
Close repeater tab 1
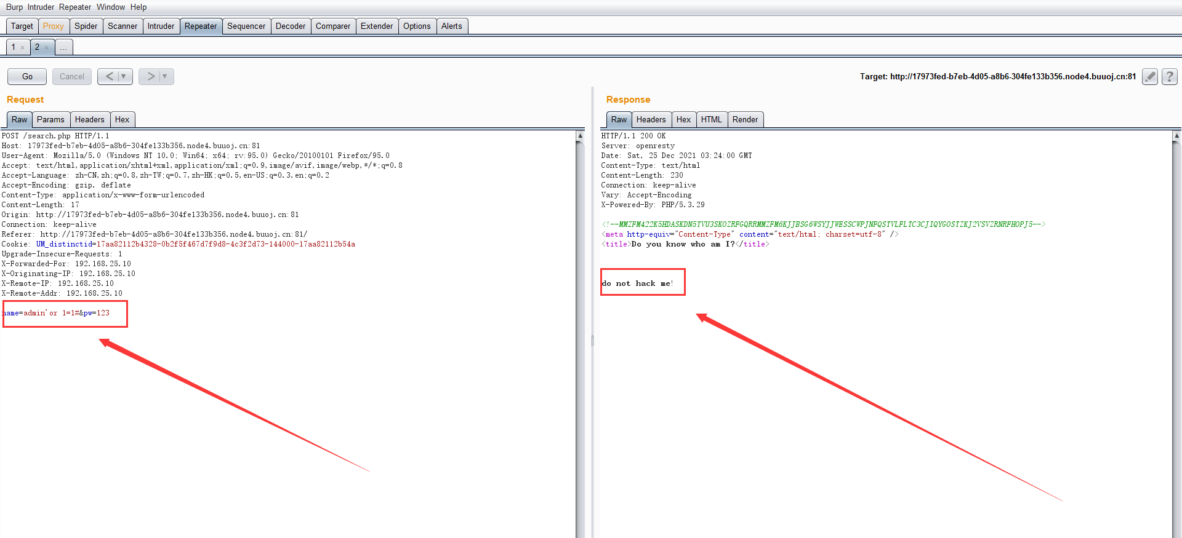click(x=23, y=47)
